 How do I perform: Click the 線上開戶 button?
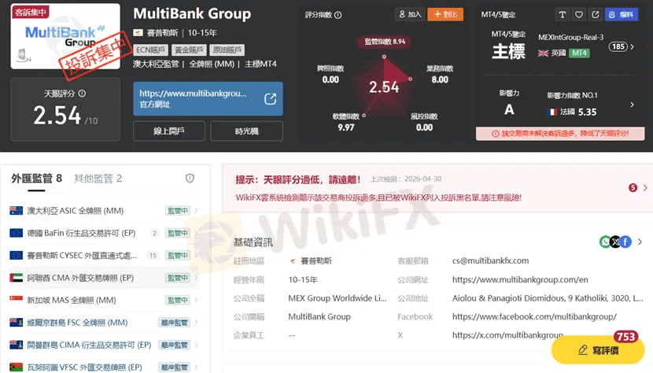coord(168,131)
